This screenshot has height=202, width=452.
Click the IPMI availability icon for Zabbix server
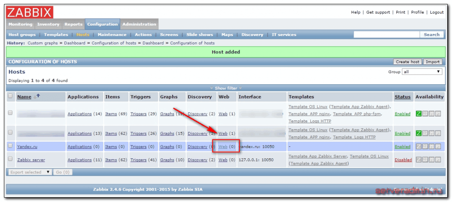click(x=438, y=160)
